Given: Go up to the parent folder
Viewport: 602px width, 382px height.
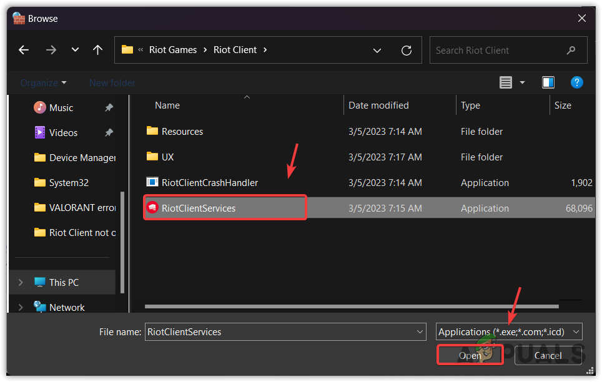Looking at the screenshot, I should click(x=97, y=49).
